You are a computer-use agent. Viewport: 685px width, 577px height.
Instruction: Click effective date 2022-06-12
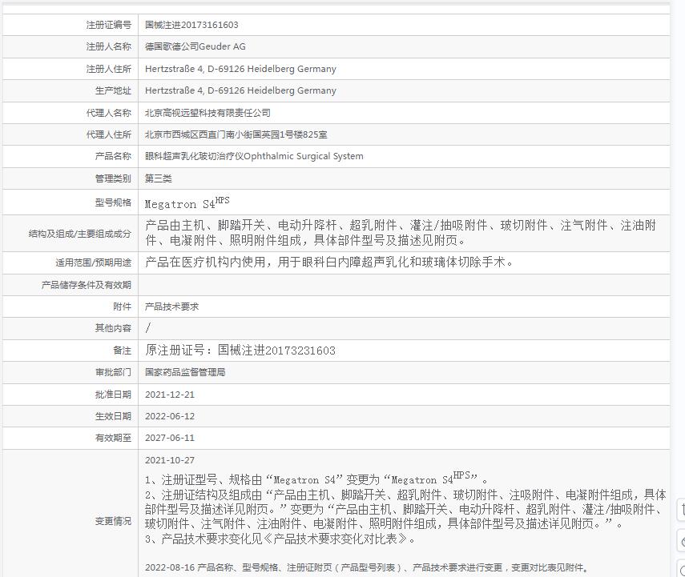170,416
